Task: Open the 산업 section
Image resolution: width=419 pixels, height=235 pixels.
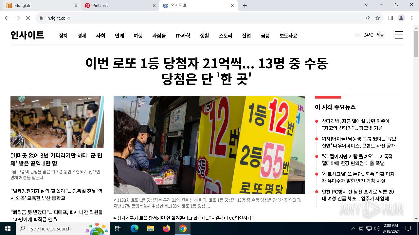Action: (x=246, y=36)
